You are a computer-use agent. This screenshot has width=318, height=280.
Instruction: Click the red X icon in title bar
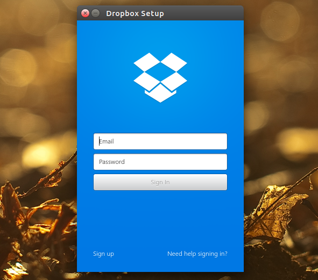pos(85,13)
